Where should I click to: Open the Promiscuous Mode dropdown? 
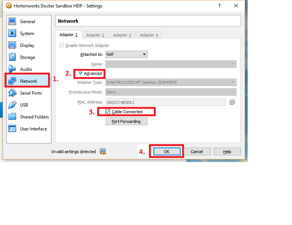pyautogui.click(x=171, y=92)
